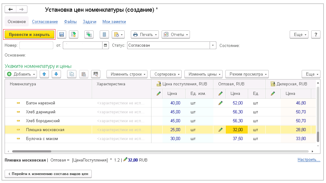Click the Дилерская, RUB column header
Screen dimensions: 326x183
coord(291,84)
